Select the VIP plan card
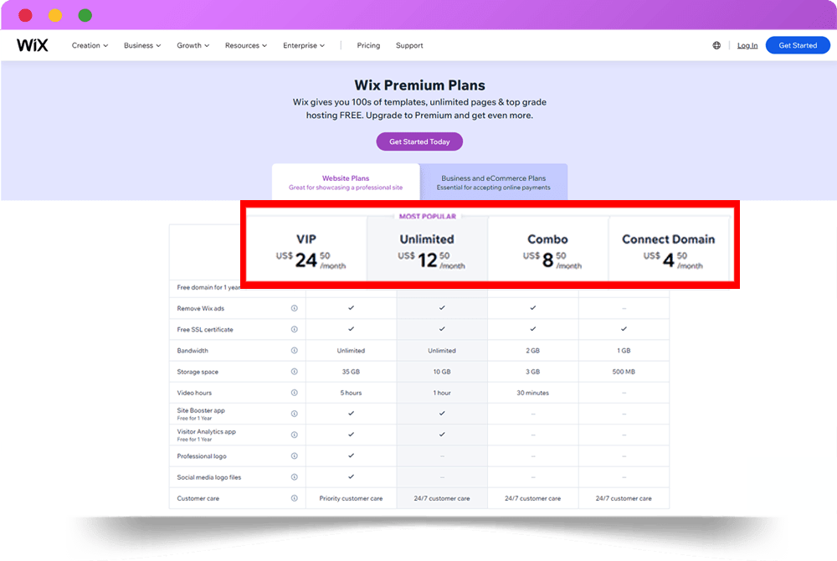 306,249
